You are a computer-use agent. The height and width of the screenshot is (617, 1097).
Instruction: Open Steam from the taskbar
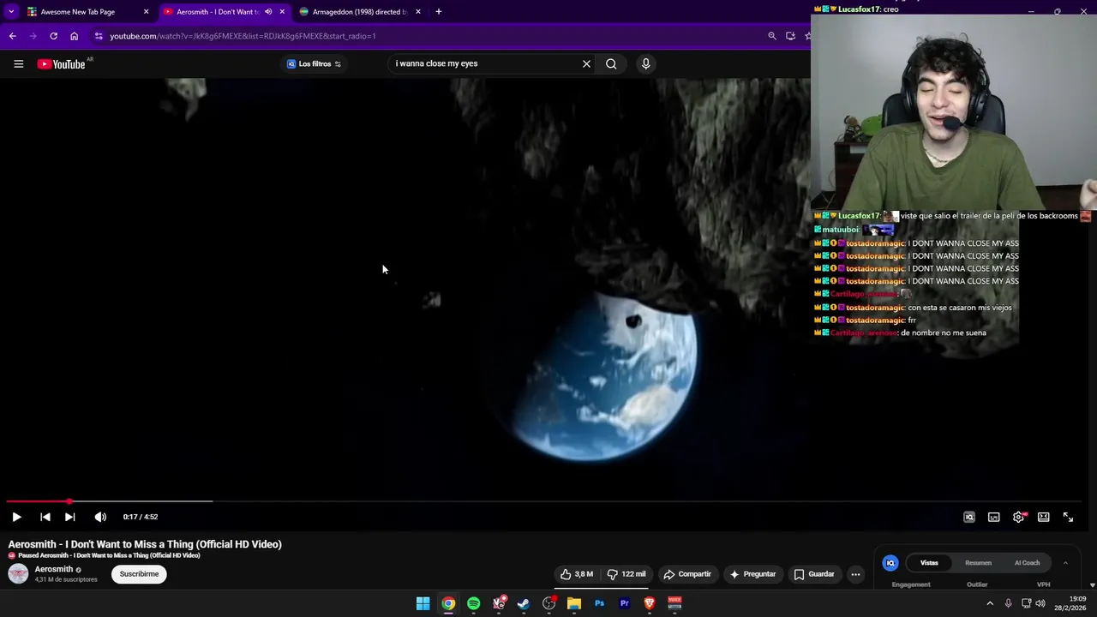coord(524,603)
